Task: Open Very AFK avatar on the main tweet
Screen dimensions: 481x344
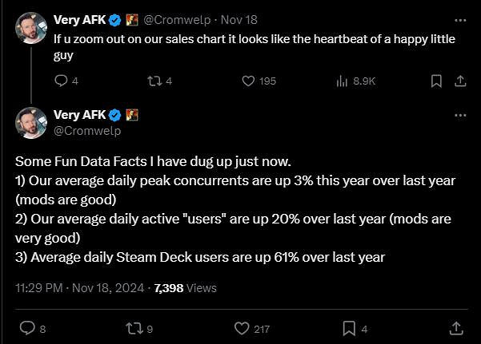Action: pyautogui.click(x=30, y=123)
